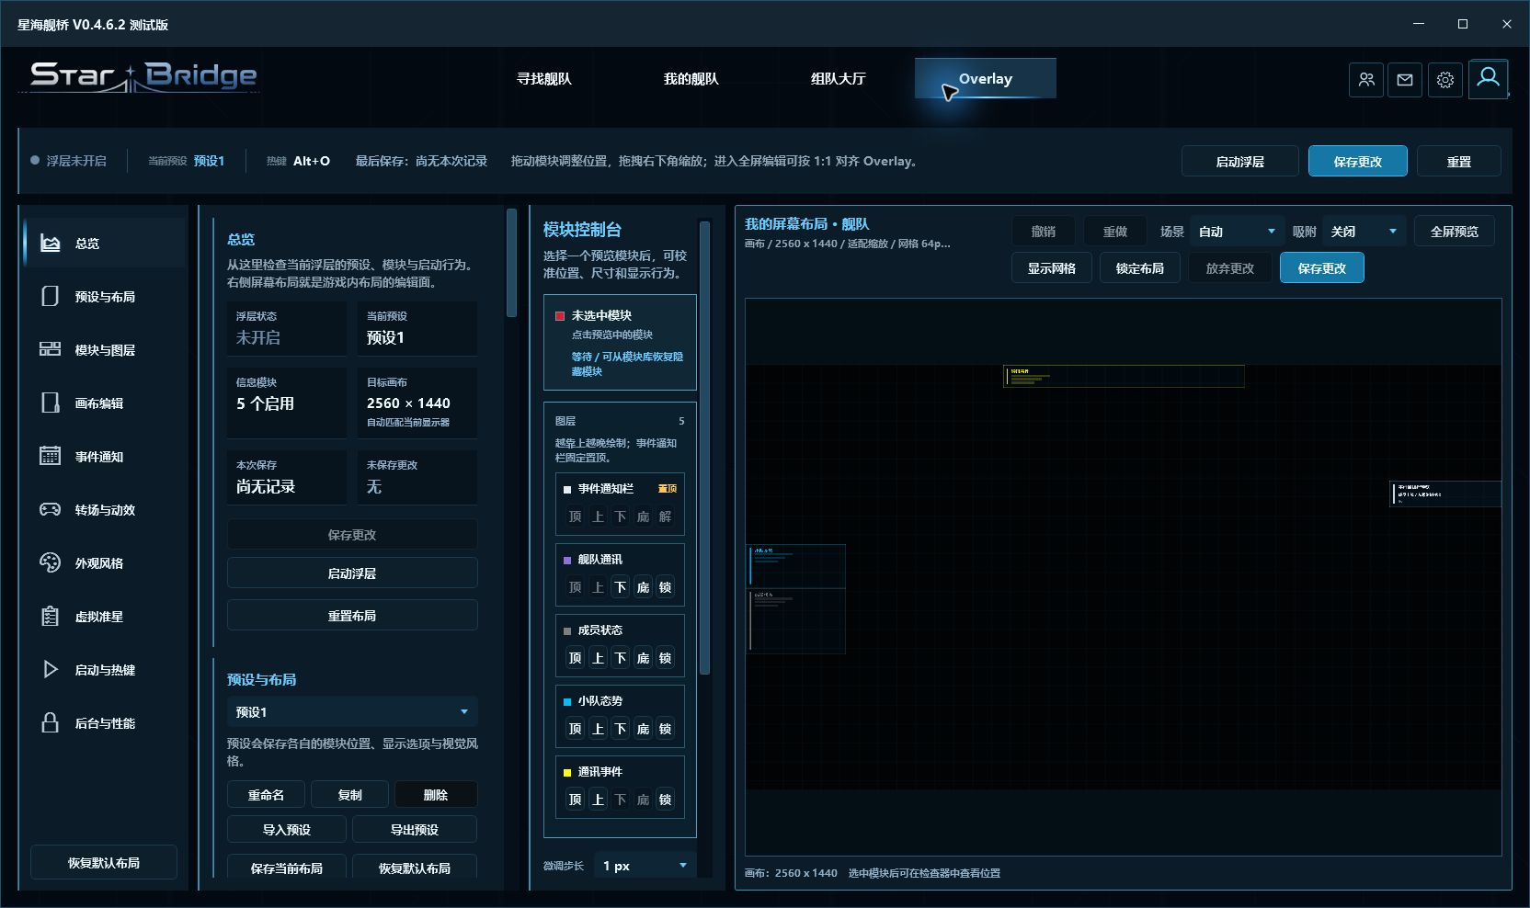Switch to the 组队大厅 tab
Image resolution: width=1530 pixels, height=908 pixels.
839,79
